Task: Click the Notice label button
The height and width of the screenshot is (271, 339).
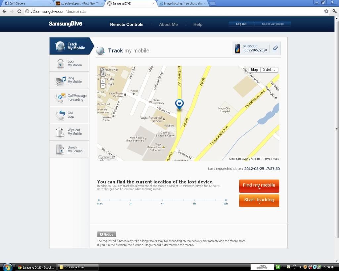Action: pos(107,234)
